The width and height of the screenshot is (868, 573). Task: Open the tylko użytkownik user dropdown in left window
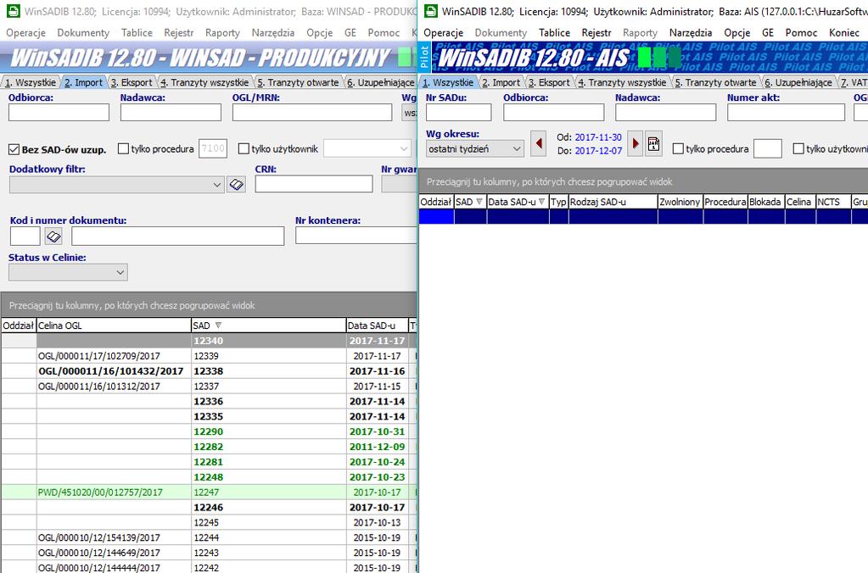click(x=404, y=149)
